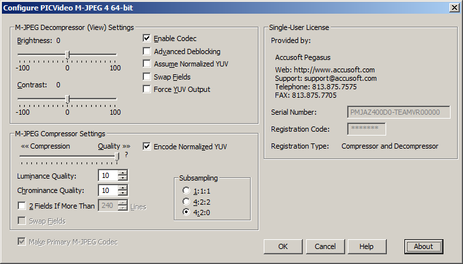Enable Advanced Deblocking option
The image size is (463, 264).
[x=147, y=51]
